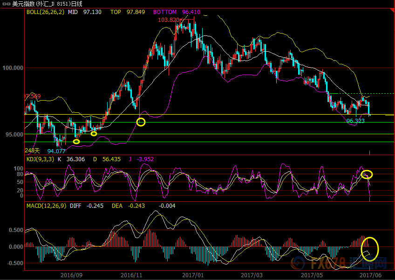Click the 2017/01 date on the time axis
The width and height of the screenshot is (395, 280).
tap(192, 275)
